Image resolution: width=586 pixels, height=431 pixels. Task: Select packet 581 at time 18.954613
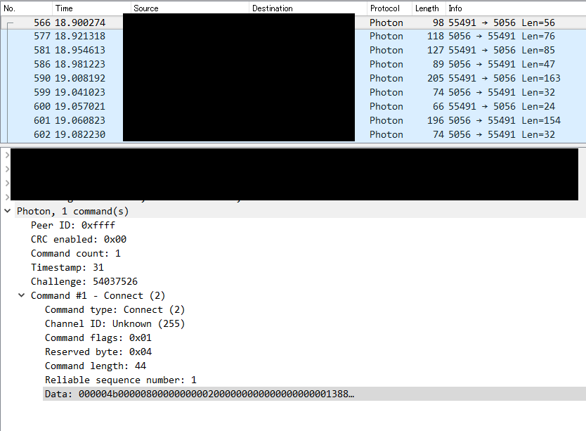[x=293, y=50]
